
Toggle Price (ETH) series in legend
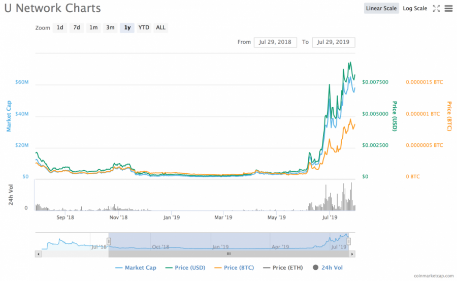[283, 268]
